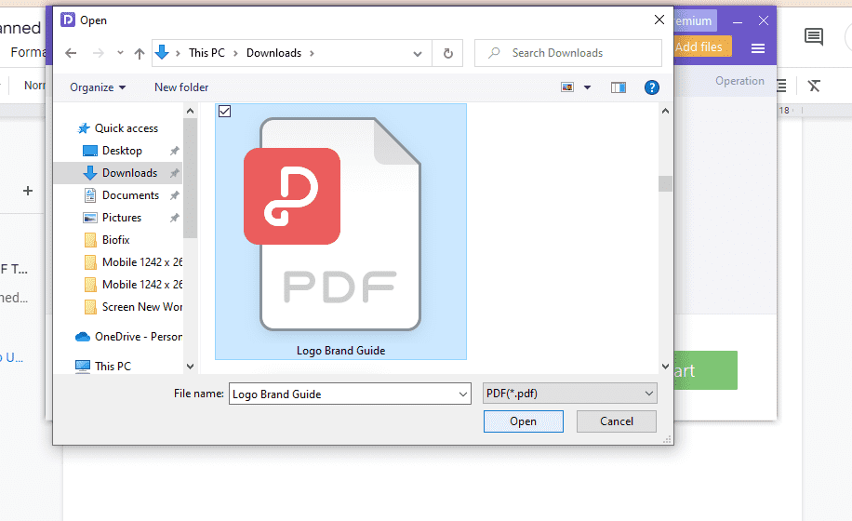Open the Organize menu
852x521 pixels.
(98, 87)
